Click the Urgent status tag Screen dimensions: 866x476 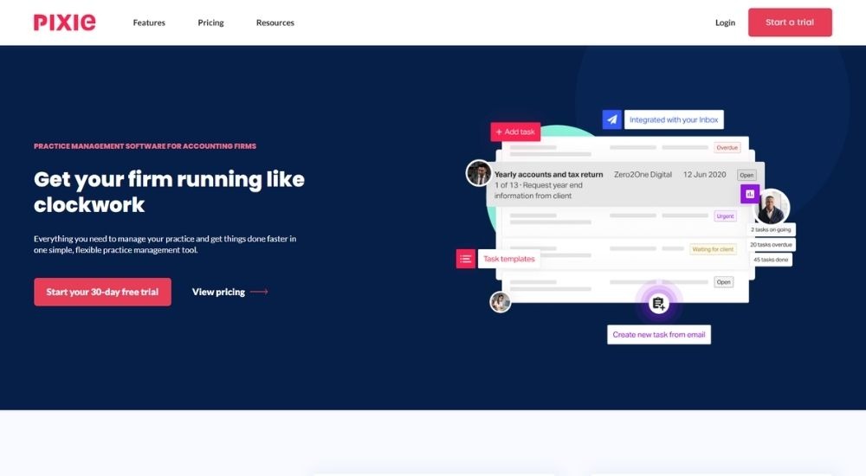(725, 215)
